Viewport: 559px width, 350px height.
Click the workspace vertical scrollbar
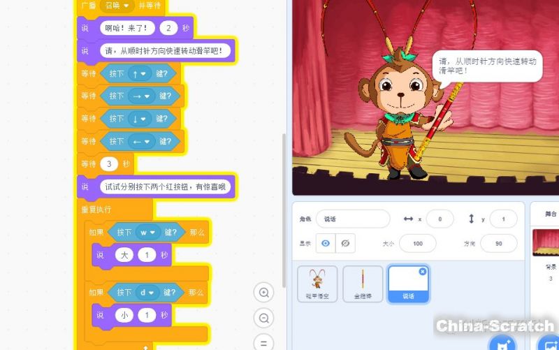point(284,210)
